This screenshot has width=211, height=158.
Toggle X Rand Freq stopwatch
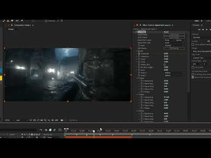142,84
